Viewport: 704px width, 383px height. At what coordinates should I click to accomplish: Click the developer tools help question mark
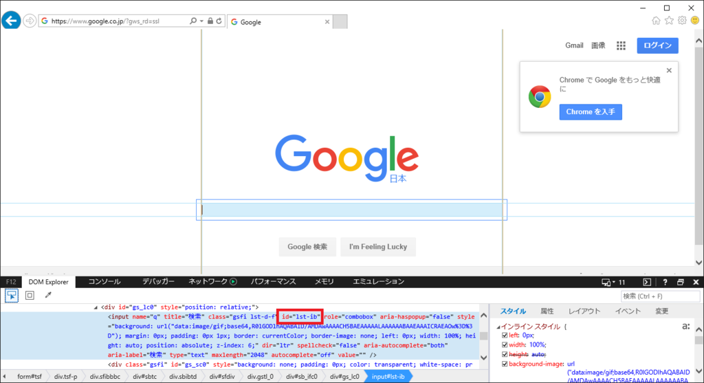pyautogui.click(x=665, y=282)
